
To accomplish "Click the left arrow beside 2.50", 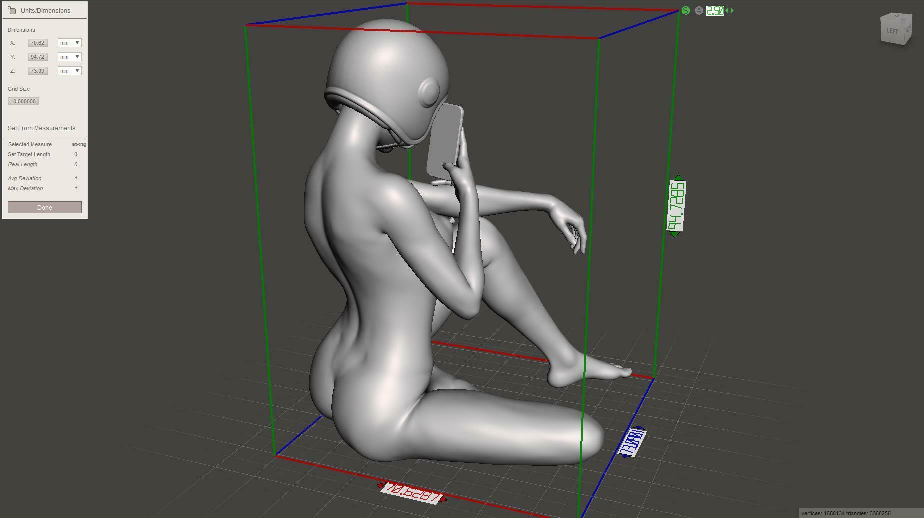I will pyautogui.click(x=727, y=10).
